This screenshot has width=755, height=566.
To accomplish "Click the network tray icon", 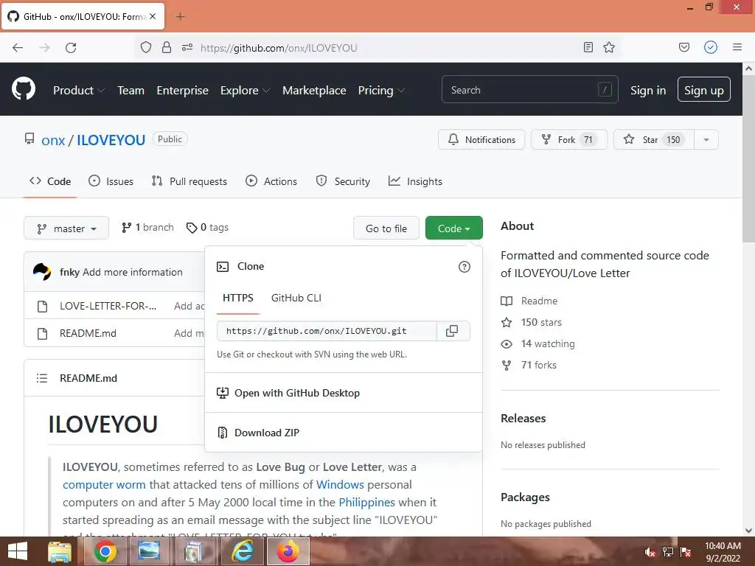I will point(668,552).
